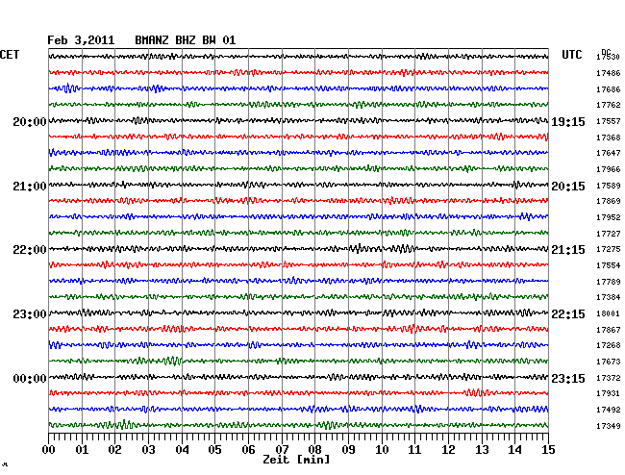Image resolution: width=625 pixels, height=475 pixels.
Task: Click the amplitude value '17275'
Action: 609,249
